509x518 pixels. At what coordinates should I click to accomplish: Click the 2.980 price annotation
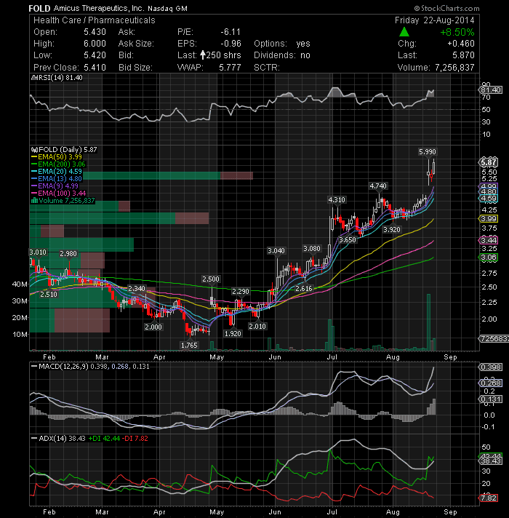68,254
